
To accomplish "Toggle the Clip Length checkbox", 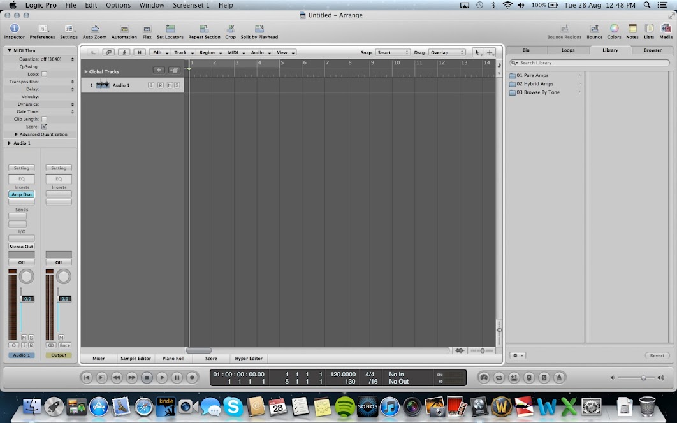I will [44, 119].
